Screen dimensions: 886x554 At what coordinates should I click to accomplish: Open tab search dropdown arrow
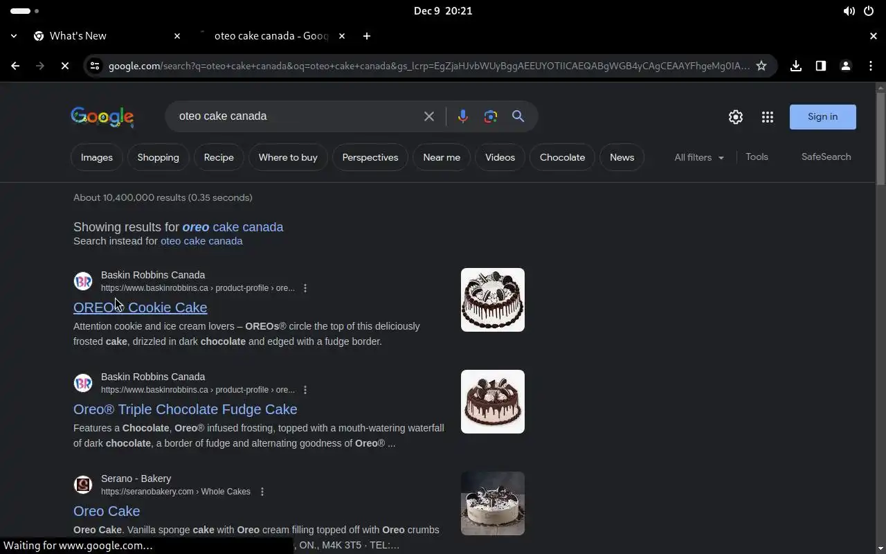point(14,36)
